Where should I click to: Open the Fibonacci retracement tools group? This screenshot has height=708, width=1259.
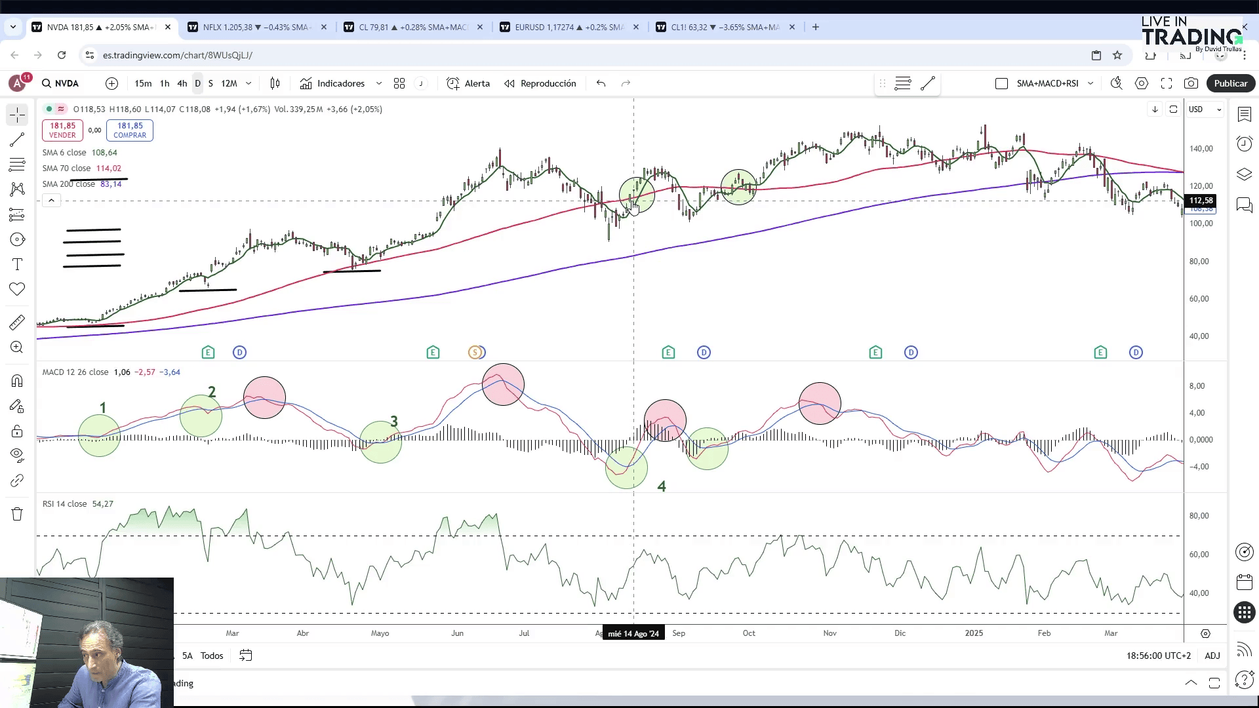(x=17, y=165)
